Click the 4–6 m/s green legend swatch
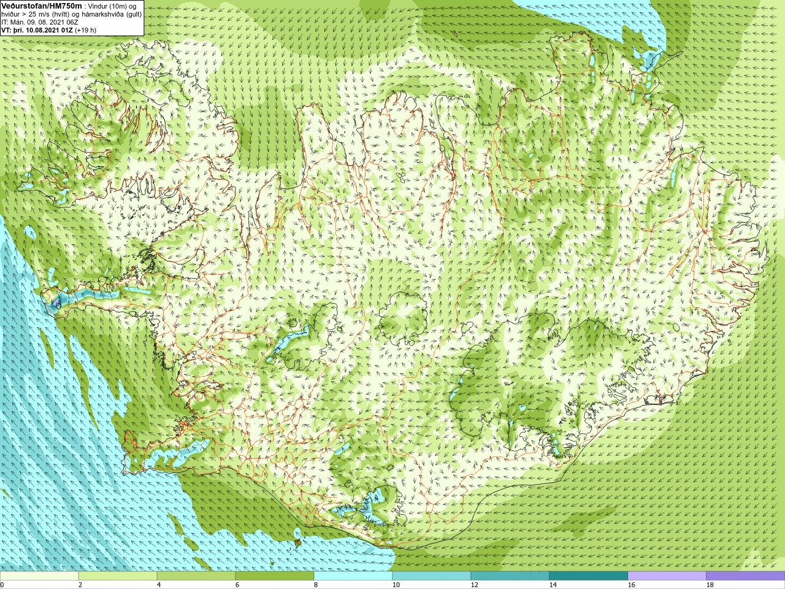This screenshot has height=589, width=785. [196, 576]
